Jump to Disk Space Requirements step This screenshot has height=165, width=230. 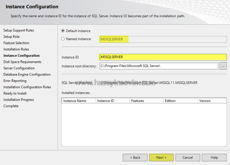[22, 62]
